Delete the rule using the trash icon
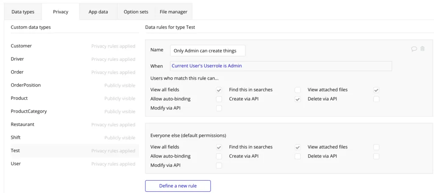The width and height of the screenshot is (434, 193). click(x=423, y=49)
